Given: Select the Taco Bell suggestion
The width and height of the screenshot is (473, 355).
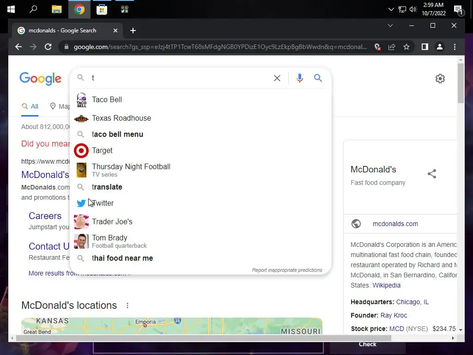Looking at the screenshot, I should coord(200,100).
